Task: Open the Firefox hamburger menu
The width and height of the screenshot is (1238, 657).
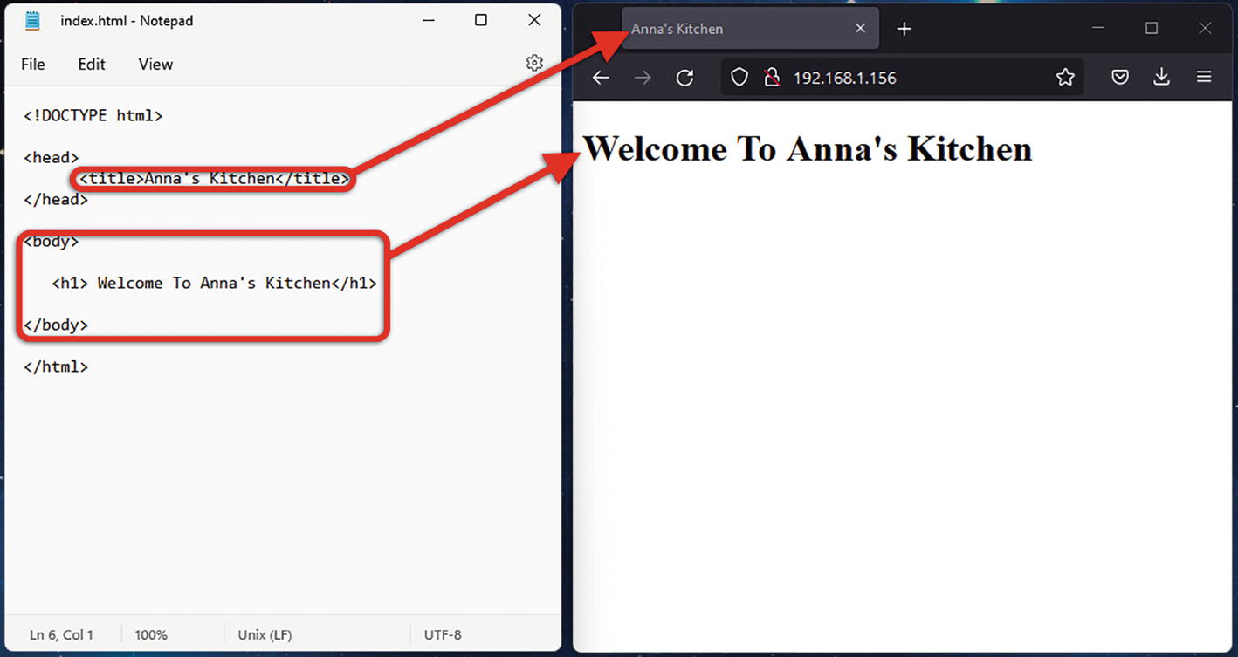Action: click(1204, 78)
